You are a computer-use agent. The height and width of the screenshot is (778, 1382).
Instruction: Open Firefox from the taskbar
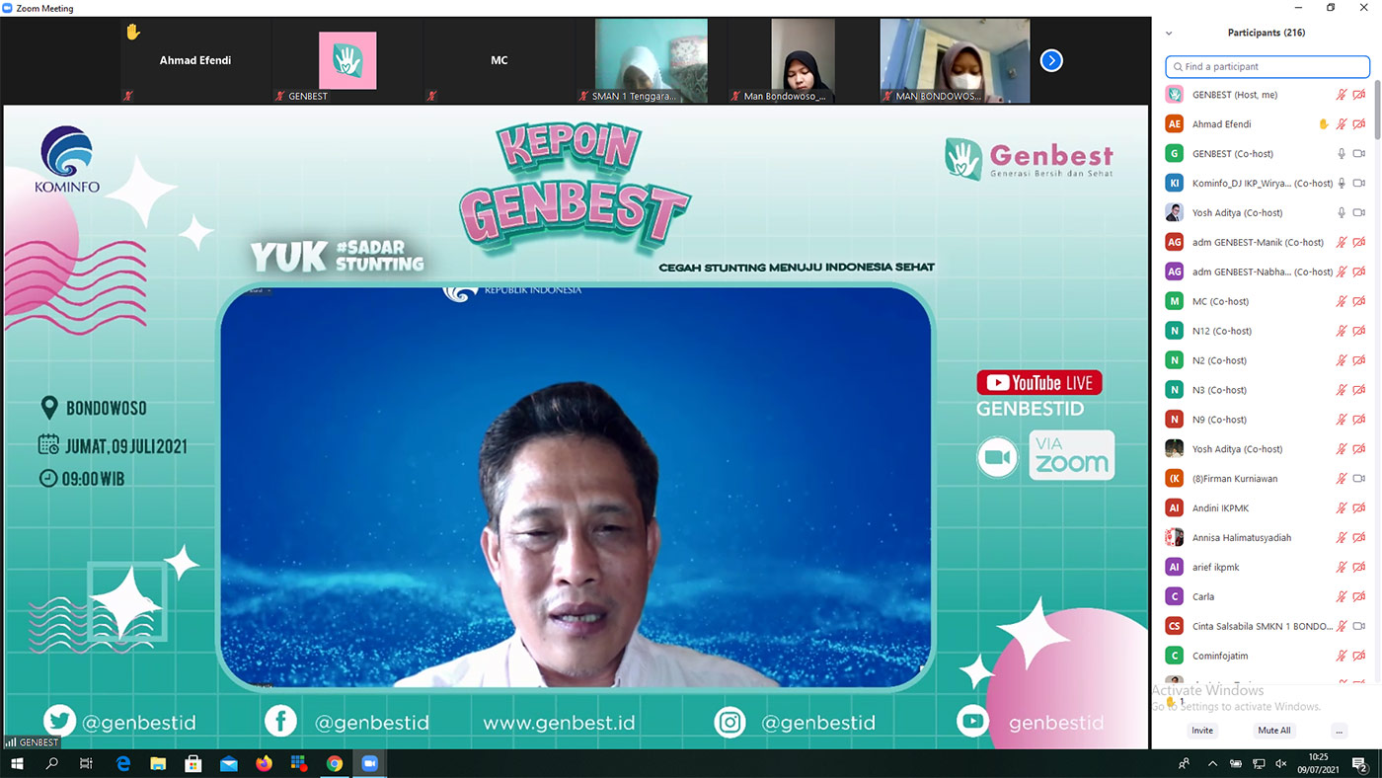click(x=264, y=764)
